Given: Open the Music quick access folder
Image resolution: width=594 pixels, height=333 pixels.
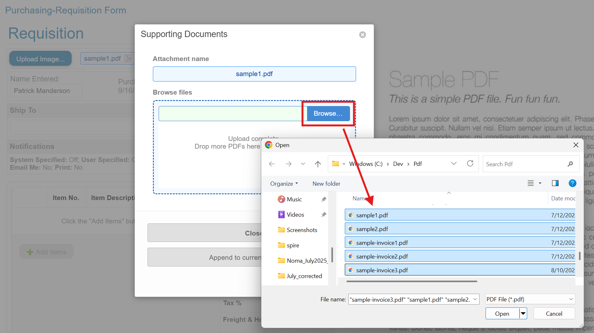Looking at the screenshot, I should (294, 199).
